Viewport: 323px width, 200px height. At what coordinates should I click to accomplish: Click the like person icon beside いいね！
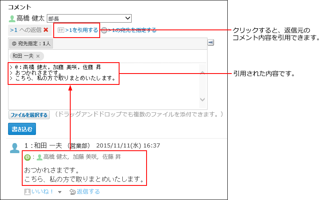27,192
